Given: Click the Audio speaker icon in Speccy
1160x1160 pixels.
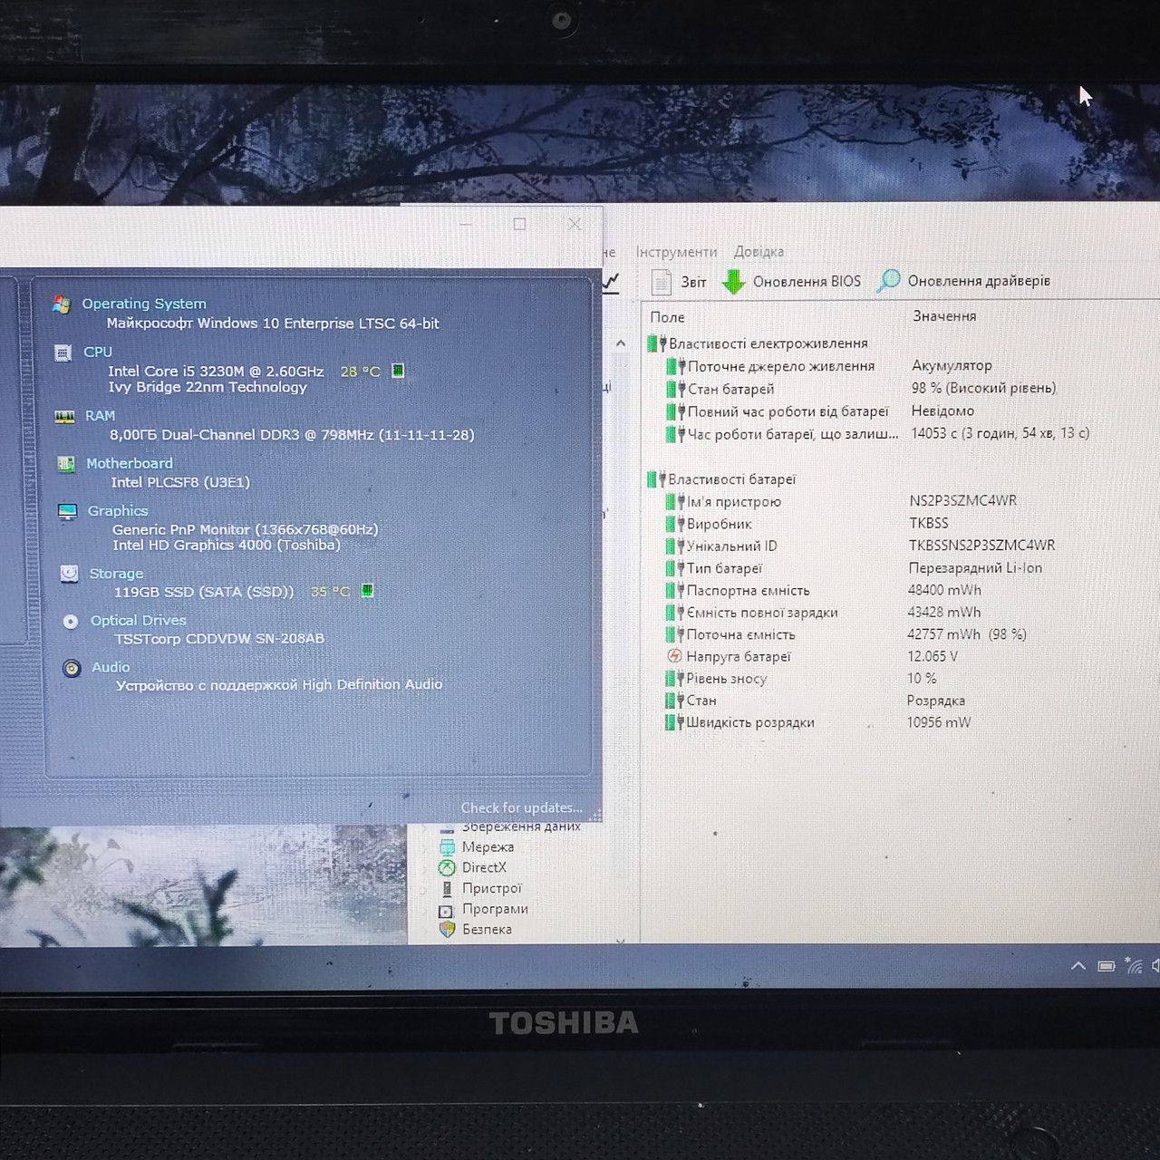Looking at the screenshot, I should pyautogui.click(x=72, y=669).
